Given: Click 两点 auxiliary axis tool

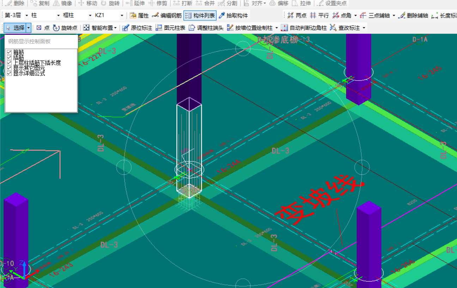Looking at the screenshot, I should [x=297, y=15].
